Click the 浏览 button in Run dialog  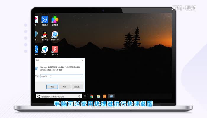pyautogui.click(x=77, y=87)
